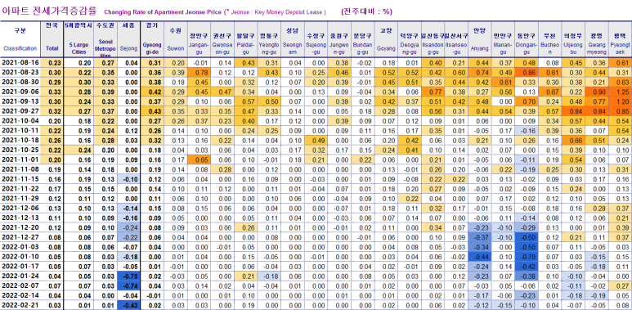Viewport: 632px width, 310px height.
Task: Click the 2021-09-06 date row label
Action: (20, 92)
